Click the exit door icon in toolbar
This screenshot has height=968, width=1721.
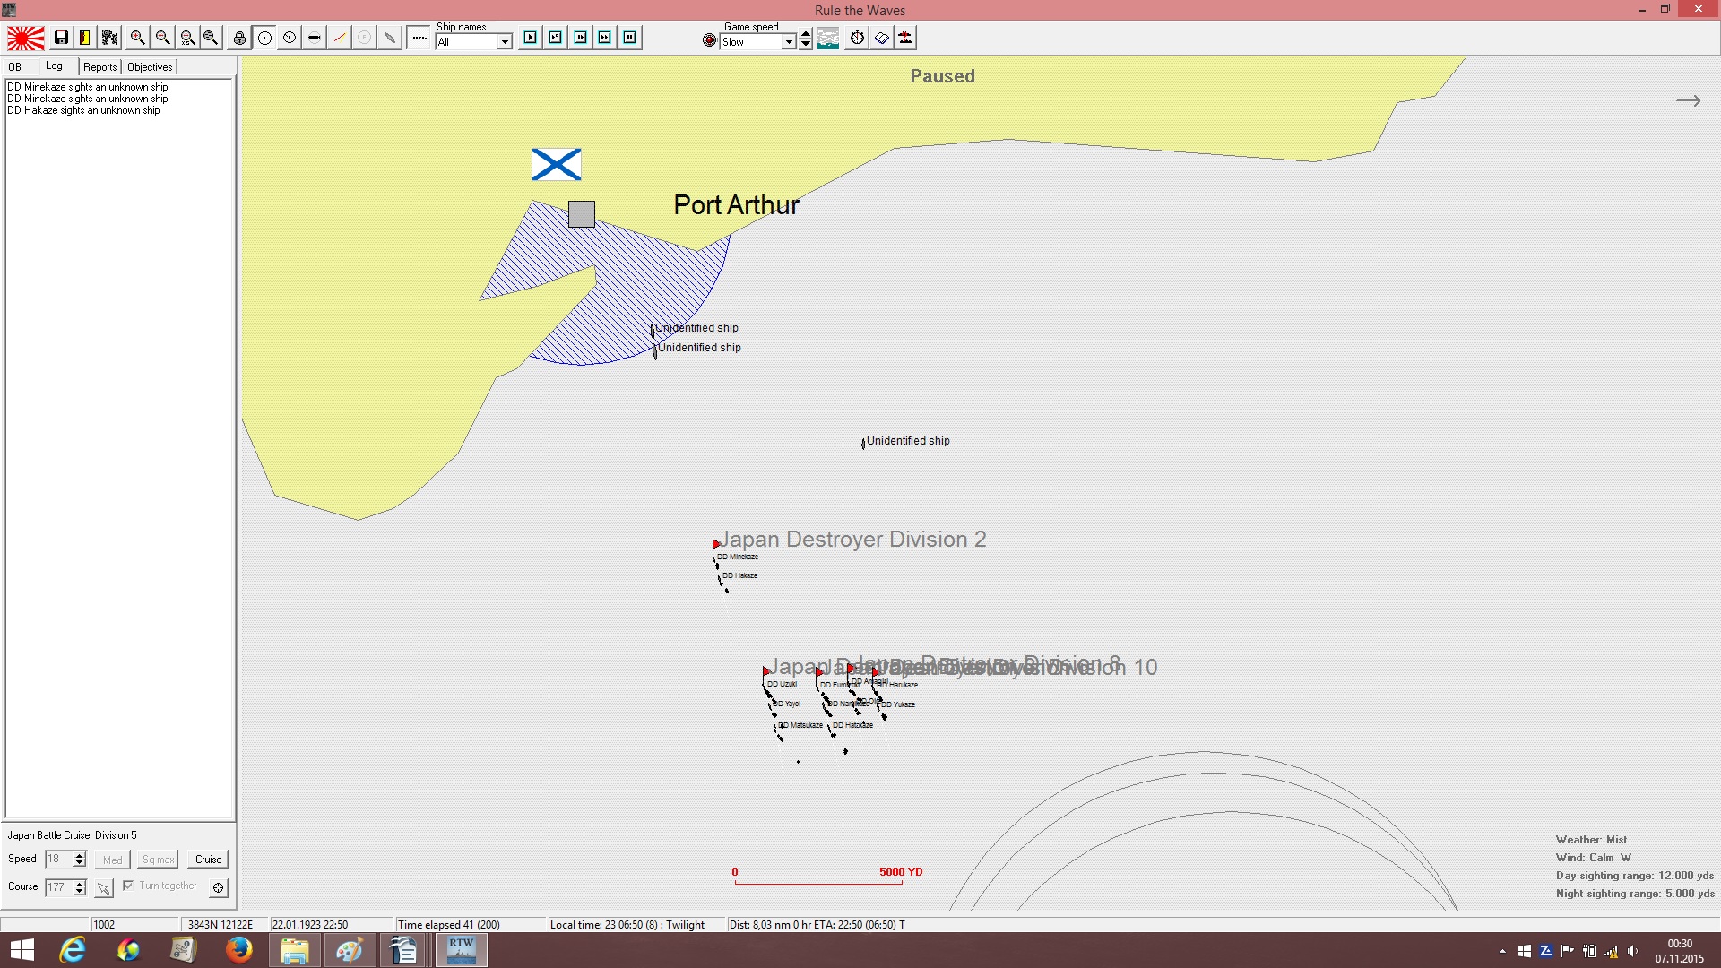point(85,38)
